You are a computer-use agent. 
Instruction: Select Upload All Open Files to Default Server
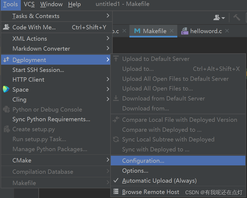175,79
